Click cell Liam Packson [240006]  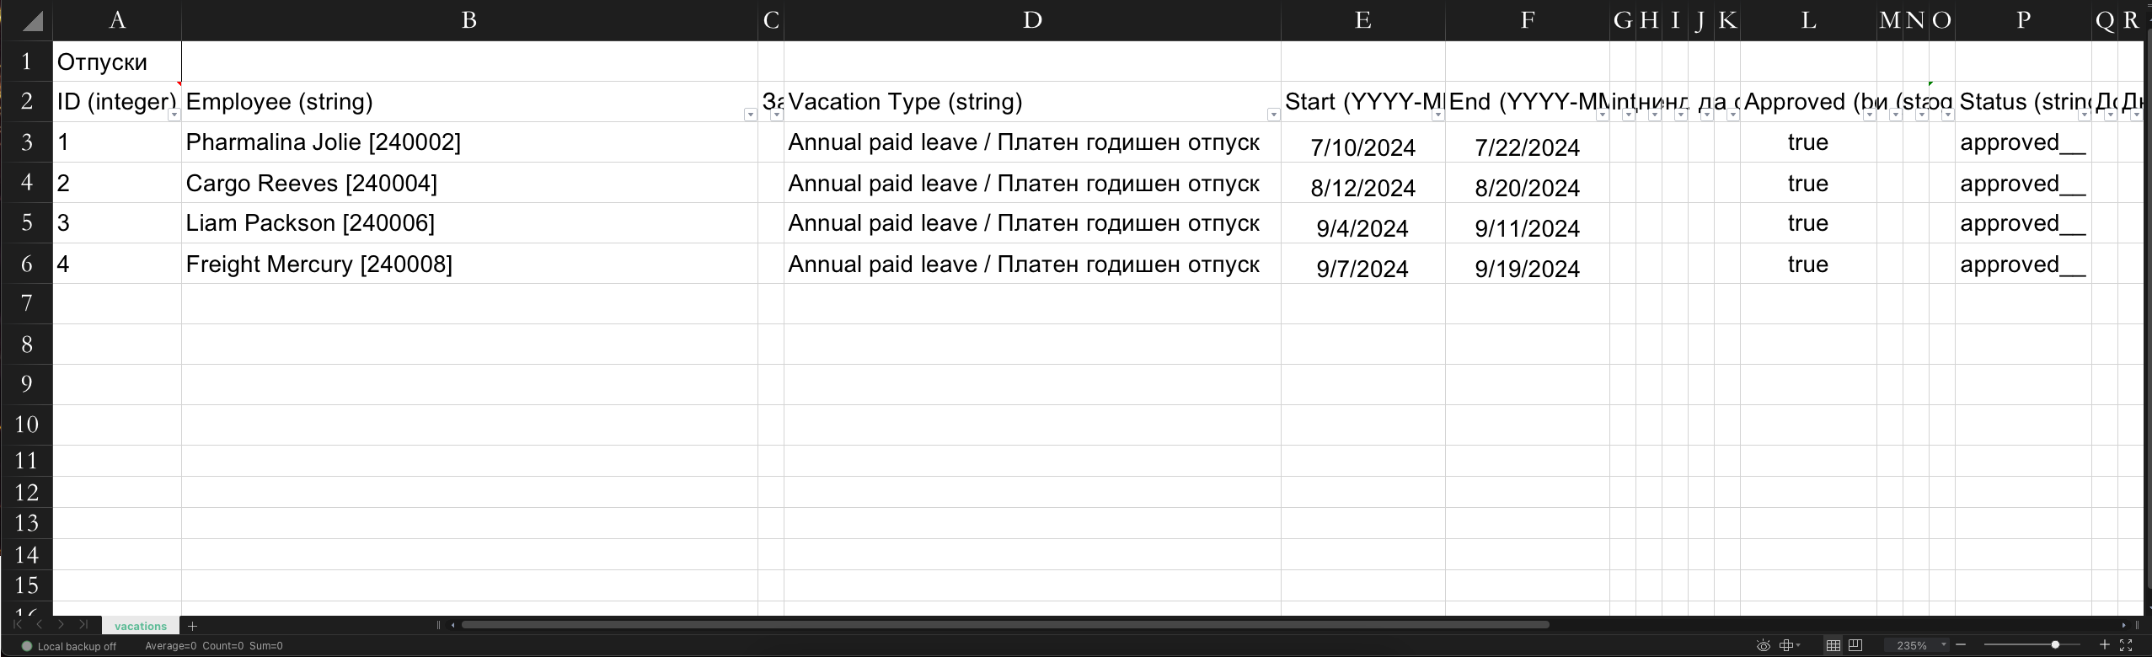pos(469,223)
